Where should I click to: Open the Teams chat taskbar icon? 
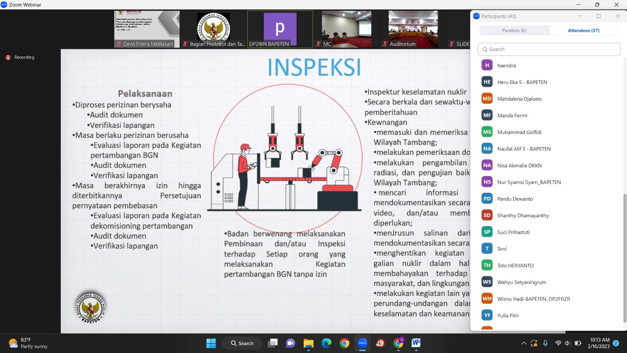point(290,343)
